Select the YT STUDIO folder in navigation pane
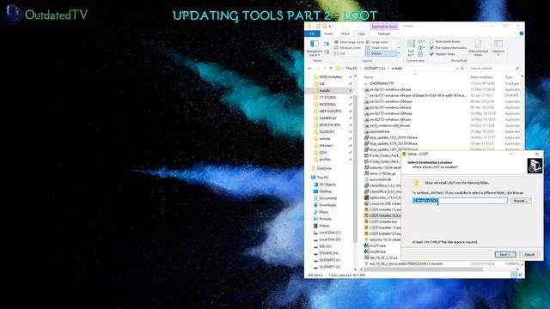This screenshot has width=550, height=309. click(327, 97)
